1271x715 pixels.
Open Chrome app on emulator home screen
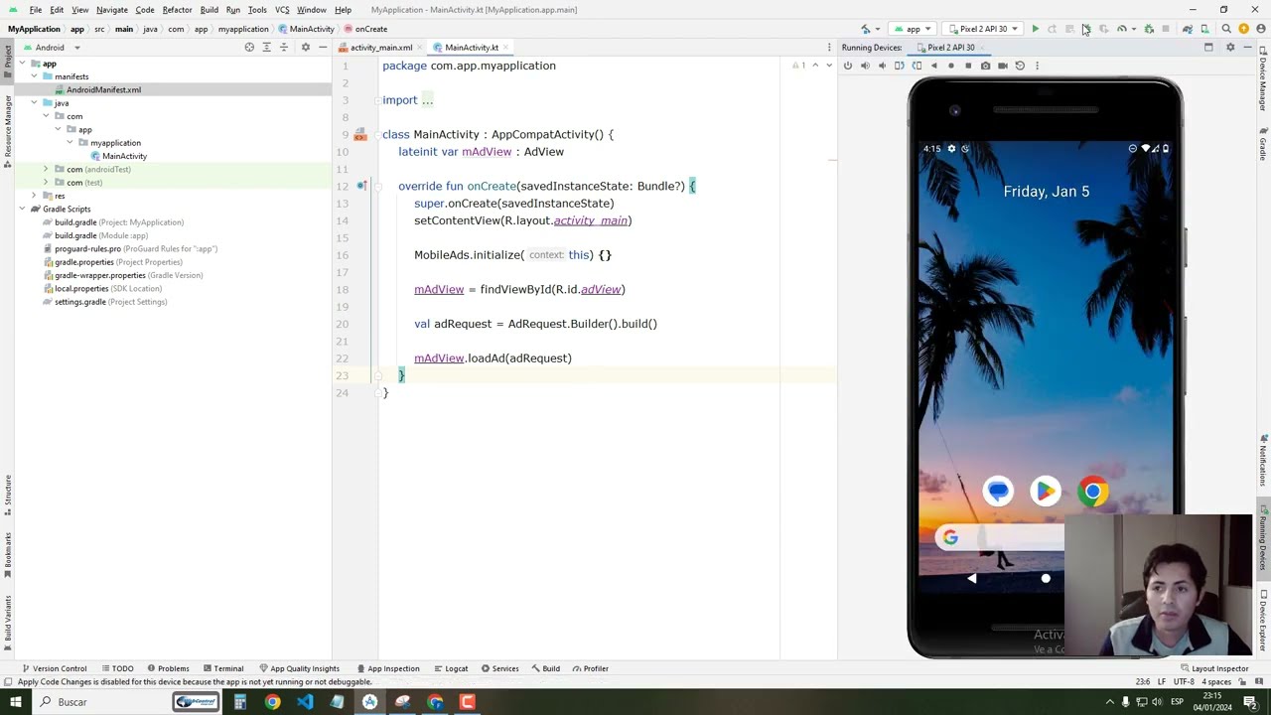point(1092,492)
